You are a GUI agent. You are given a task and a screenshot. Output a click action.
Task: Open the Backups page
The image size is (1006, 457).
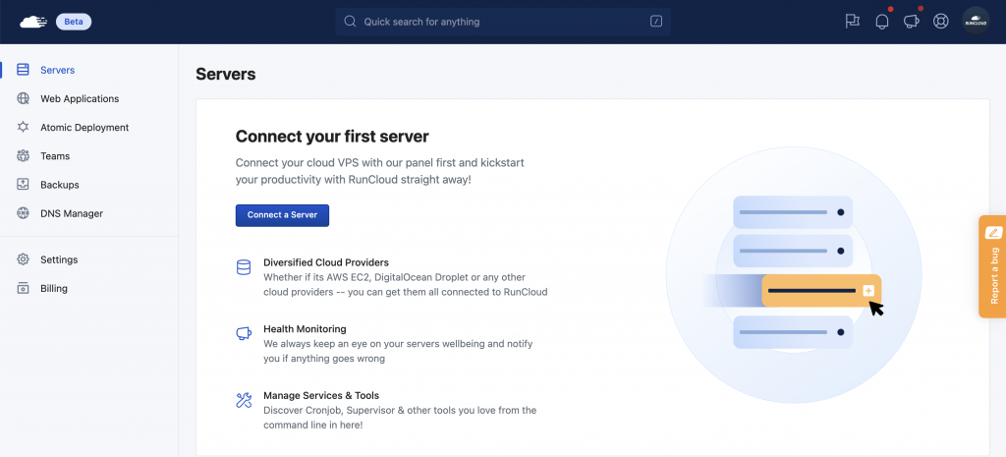[x=60, y=185]
